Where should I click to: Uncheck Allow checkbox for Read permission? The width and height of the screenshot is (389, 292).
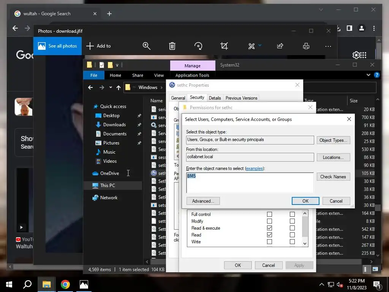269,235
